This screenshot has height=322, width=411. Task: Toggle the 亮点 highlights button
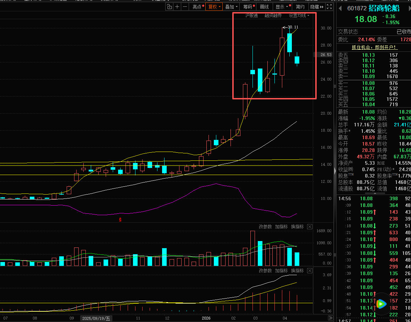(197, 7)
